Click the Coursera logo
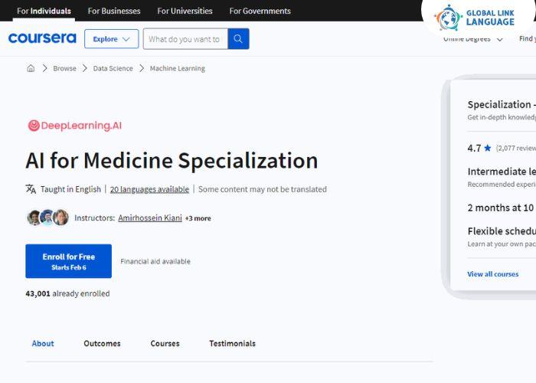 (42, 39)
